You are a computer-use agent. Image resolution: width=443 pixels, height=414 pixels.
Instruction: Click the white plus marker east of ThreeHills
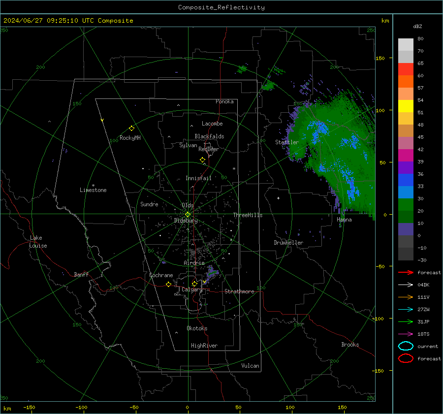(x=278, y=198)
